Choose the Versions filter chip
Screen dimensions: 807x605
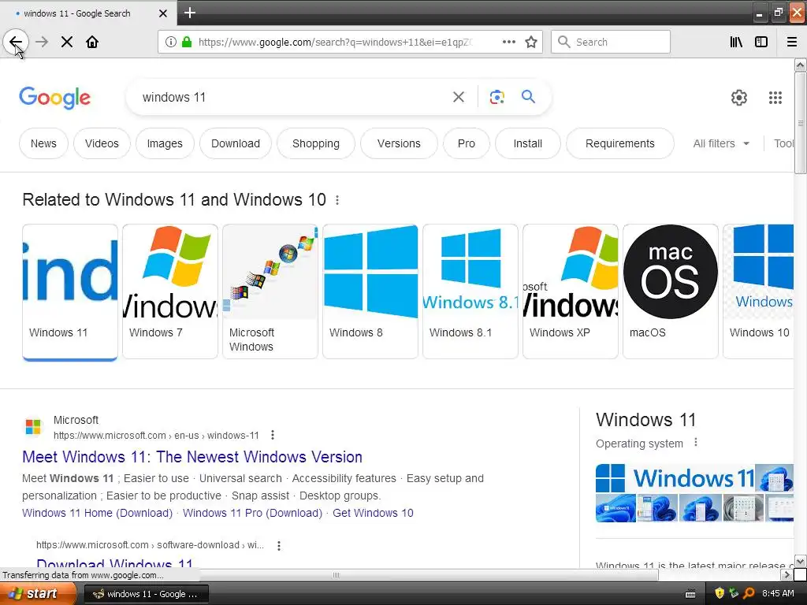tap(399, 143)
